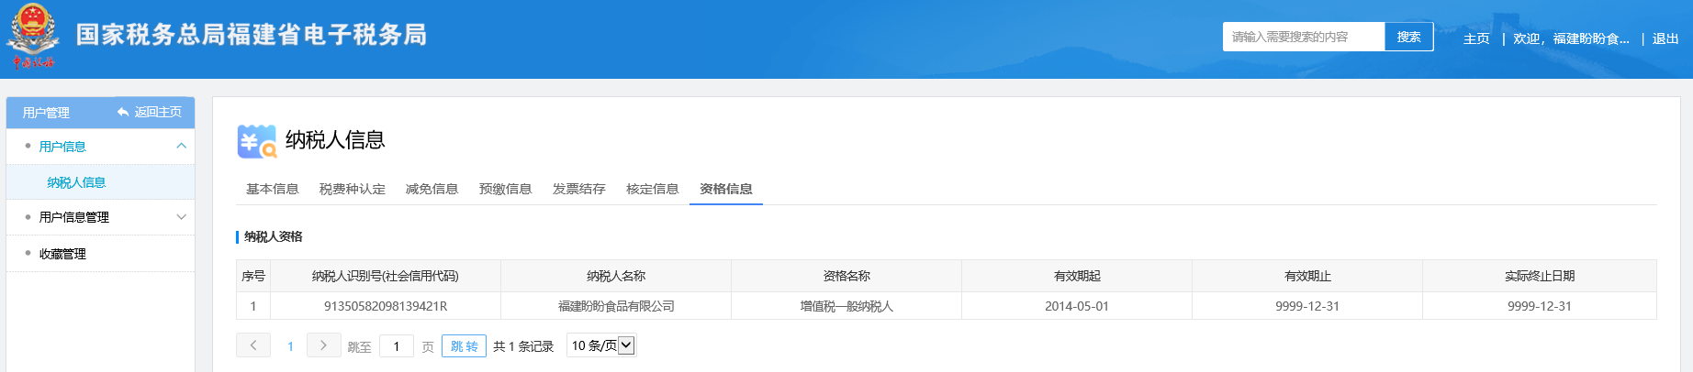Focus the top search input field

click(1303, 37)
